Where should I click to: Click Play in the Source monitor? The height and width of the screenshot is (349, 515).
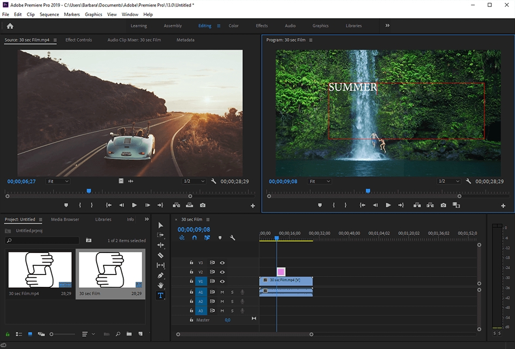pyautogui.click(x=134, y=205)
